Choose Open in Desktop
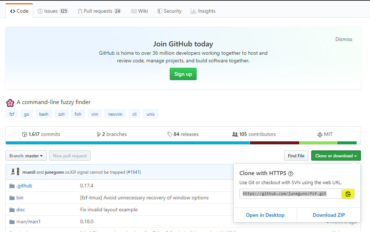 (x=265, y=215)
